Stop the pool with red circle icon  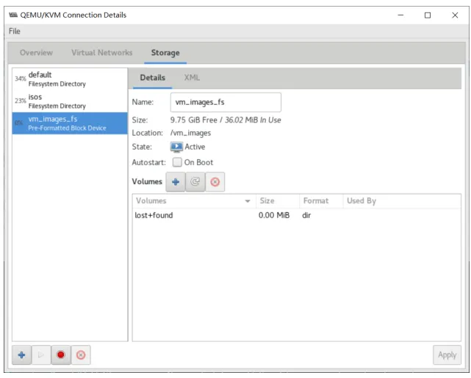pyautogui.click(x=61, y=355)
